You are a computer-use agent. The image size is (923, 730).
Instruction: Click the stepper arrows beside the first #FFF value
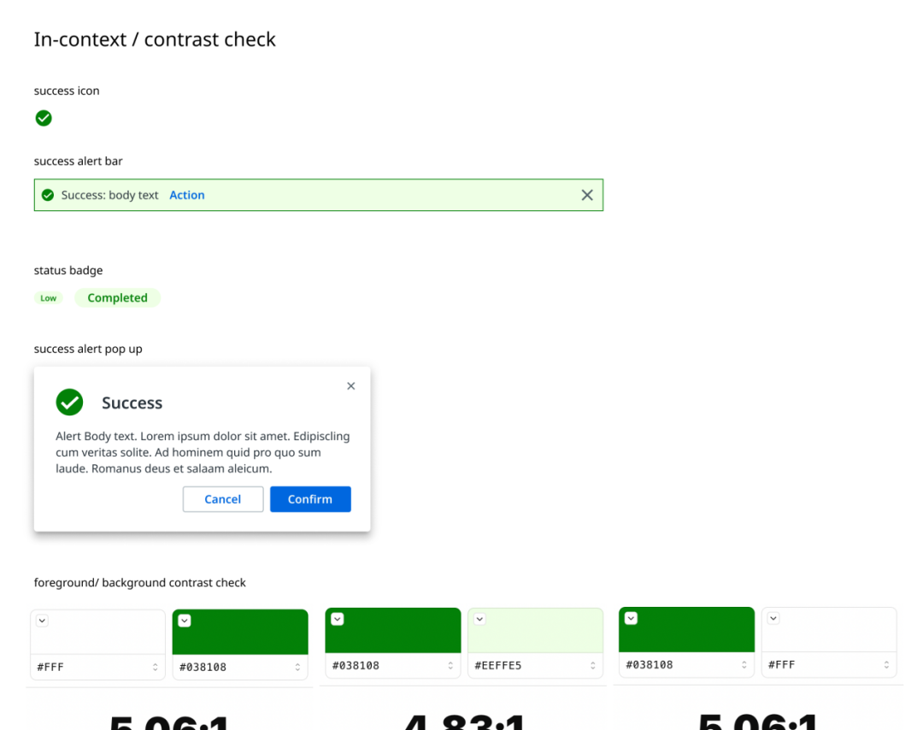(156, 667)
